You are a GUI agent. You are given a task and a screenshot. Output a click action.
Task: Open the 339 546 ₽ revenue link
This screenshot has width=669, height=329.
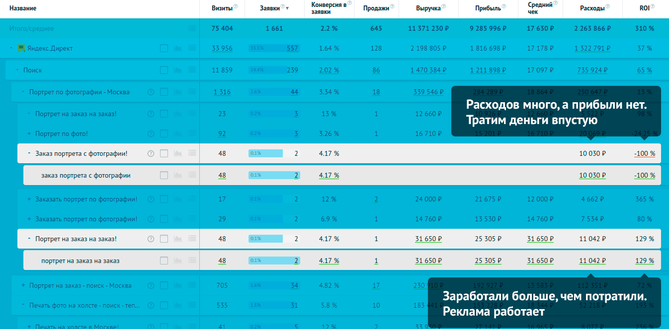(x=428, y=92)
